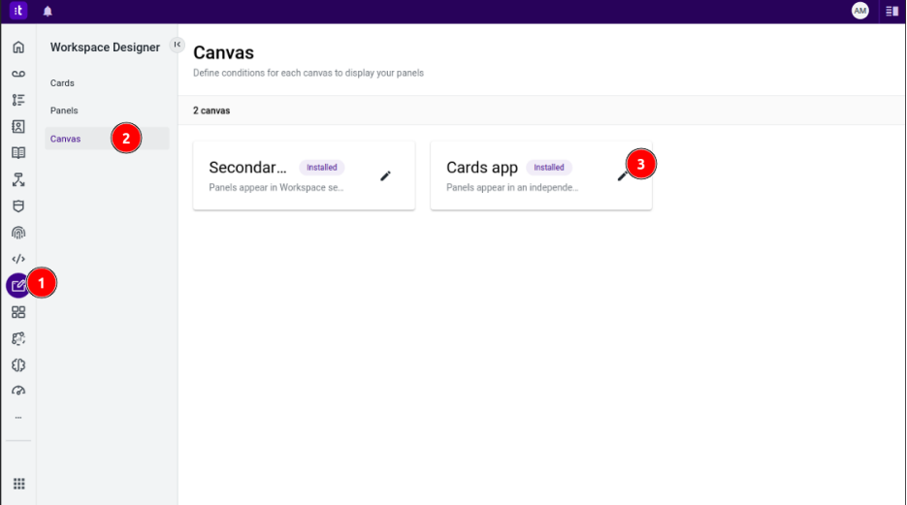Open the book icon in sidebar
This screenshot has width=907, height=505.
pos(18,152)
